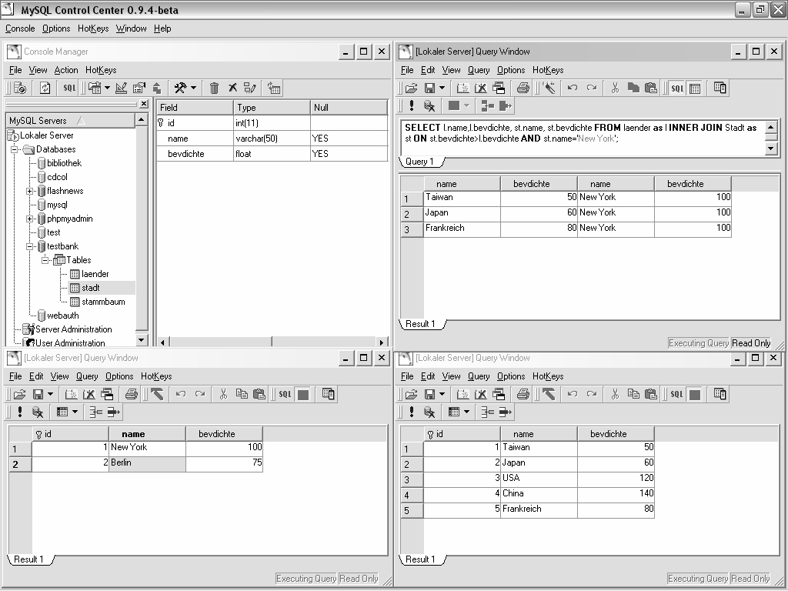Execute query with the exclamation mark icon, top-right window

click(x=412, y=106)
